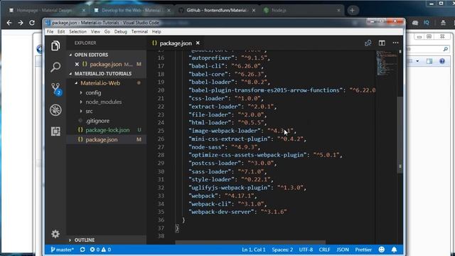Go back in the browser window
455x256 pixels.
click(9, 23)
